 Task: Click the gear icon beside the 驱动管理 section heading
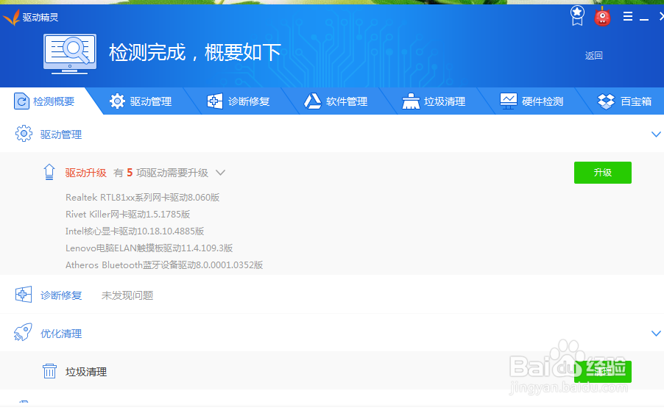24,134
